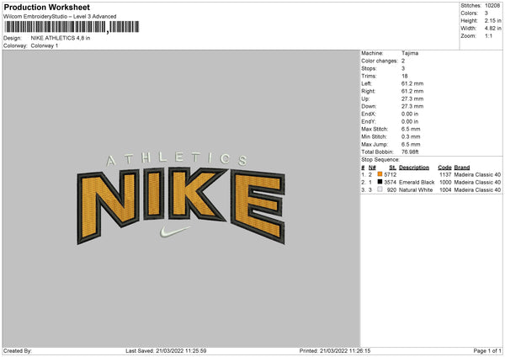Click the Stops value 3
The width and height of the screenshot is (505, 357).
pyautogui.click(x=403, y=68)
